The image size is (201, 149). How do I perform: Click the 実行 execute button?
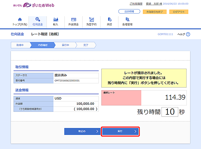(x=120, y=131)
